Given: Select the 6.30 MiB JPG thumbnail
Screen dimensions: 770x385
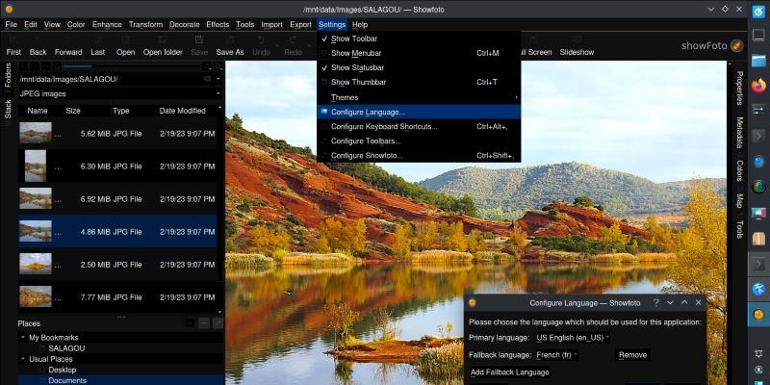Looking at the screenshot, I should click(36, 166).
